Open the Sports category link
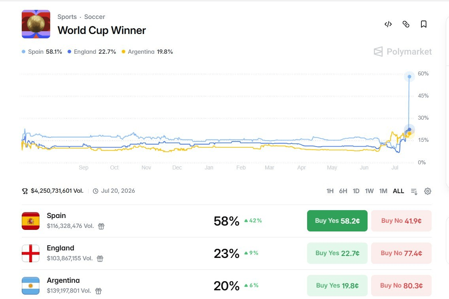The width and height of the screenshot is (449, 299). click(67, 17)
